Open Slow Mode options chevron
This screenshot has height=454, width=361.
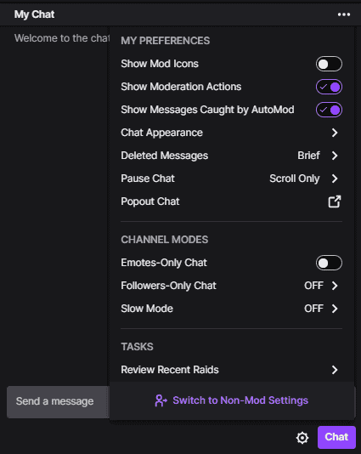tap(335, 309)
